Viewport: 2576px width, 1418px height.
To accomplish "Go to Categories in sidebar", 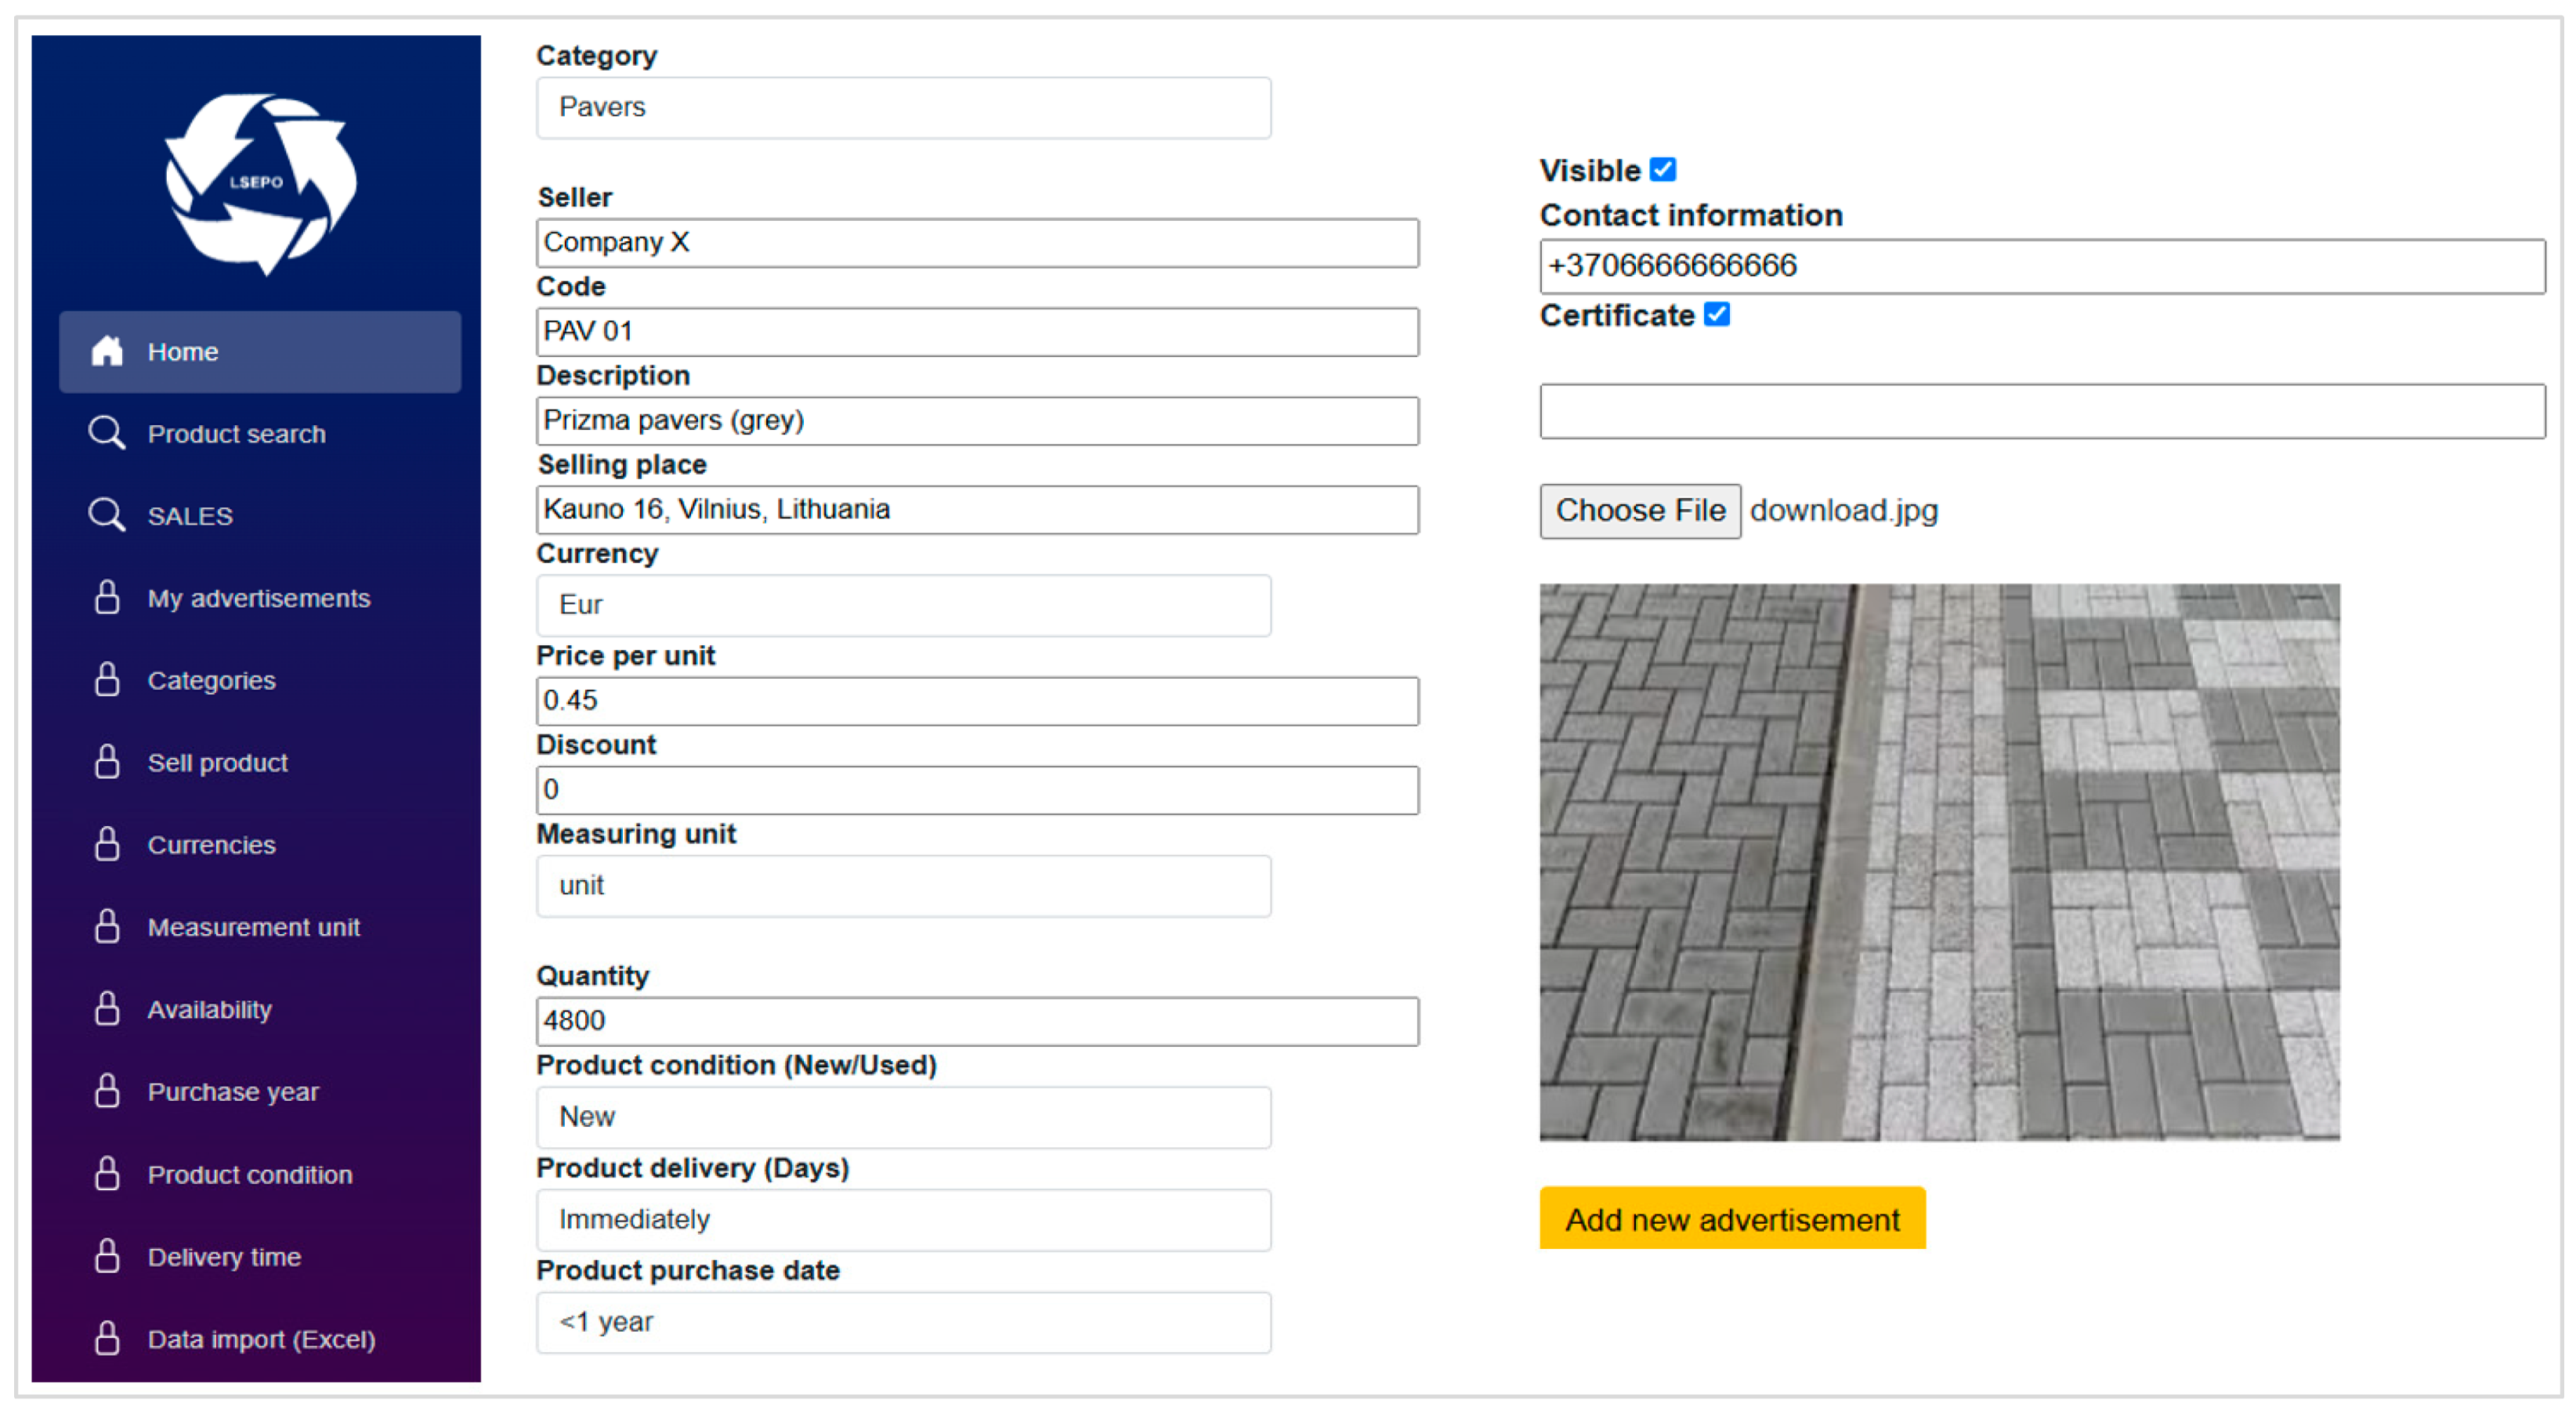I will point(211,680).
